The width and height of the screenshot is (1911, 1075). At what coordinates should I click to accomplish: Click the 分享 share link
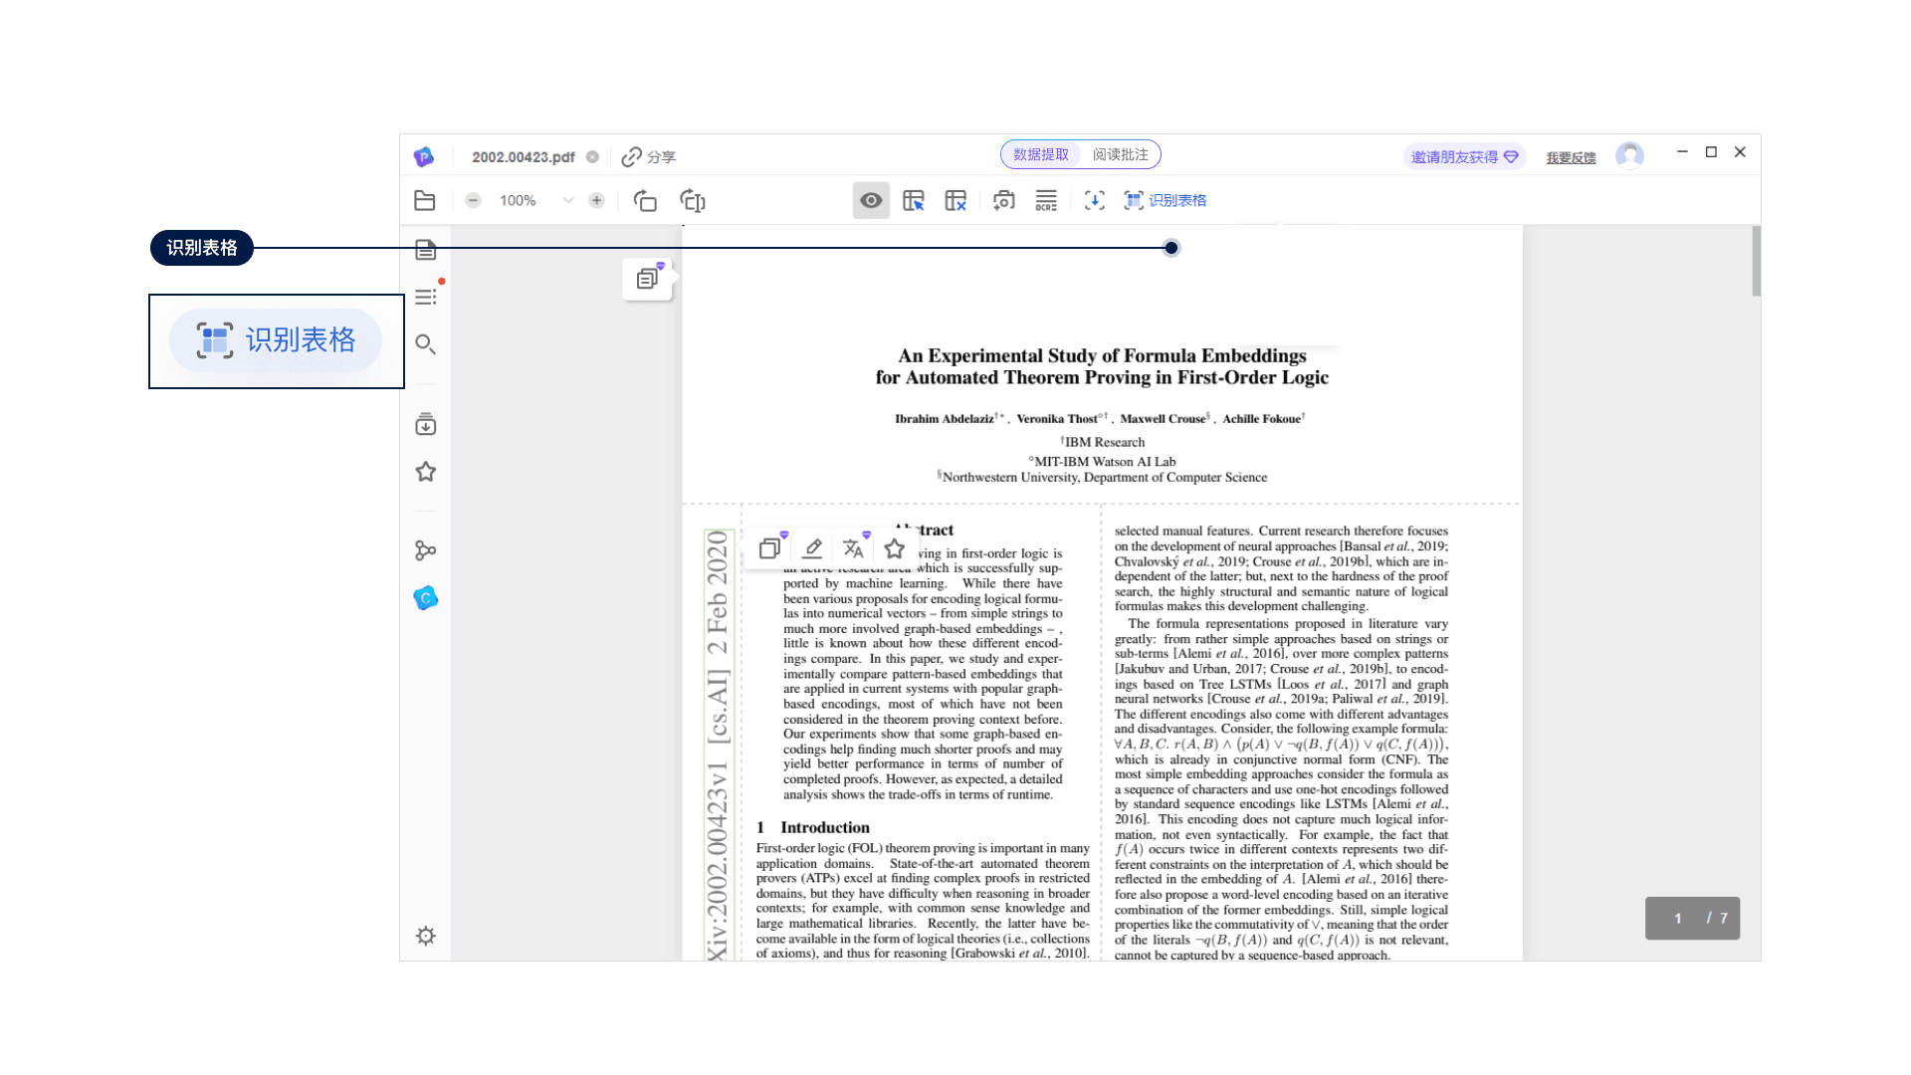(649, 156)
